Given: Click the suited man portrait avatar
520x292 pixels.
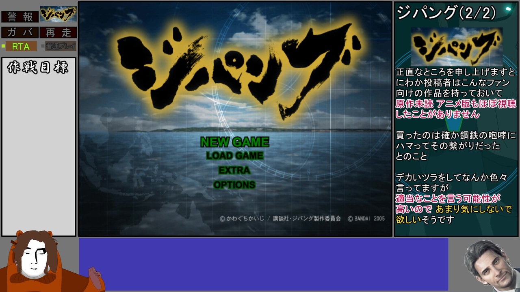Looking at the screenshot, I should point(491,266).
